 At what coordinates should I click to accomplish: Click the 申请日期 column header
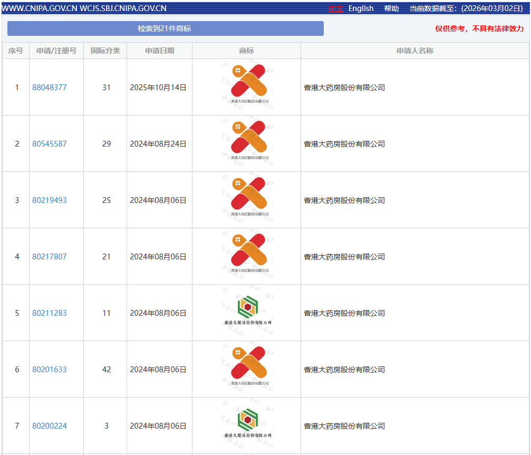point(159,51)
